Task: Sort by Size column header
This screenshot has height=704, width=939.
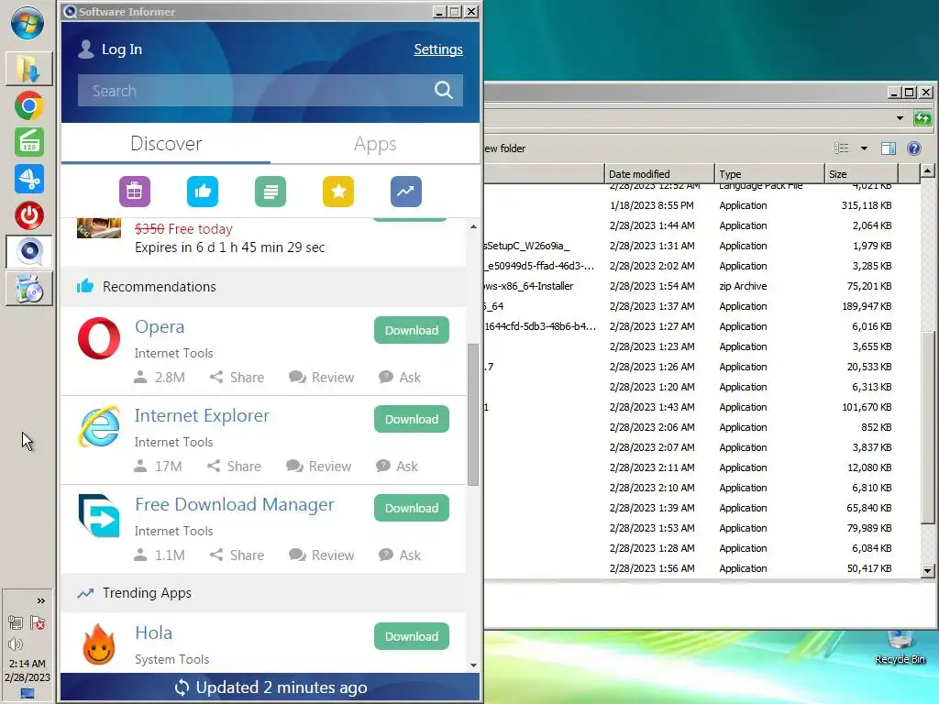Action: coord(862,173)
